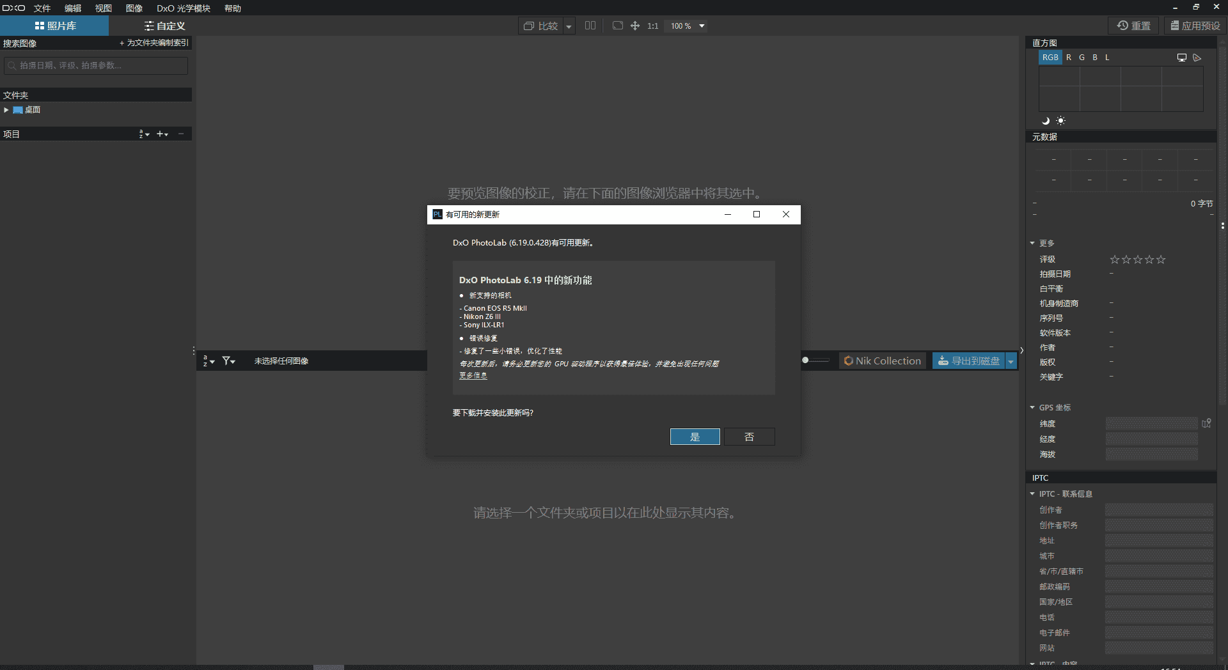Open the 文件 menu
The image size is (1228, 670).
(x=42, y=8)
